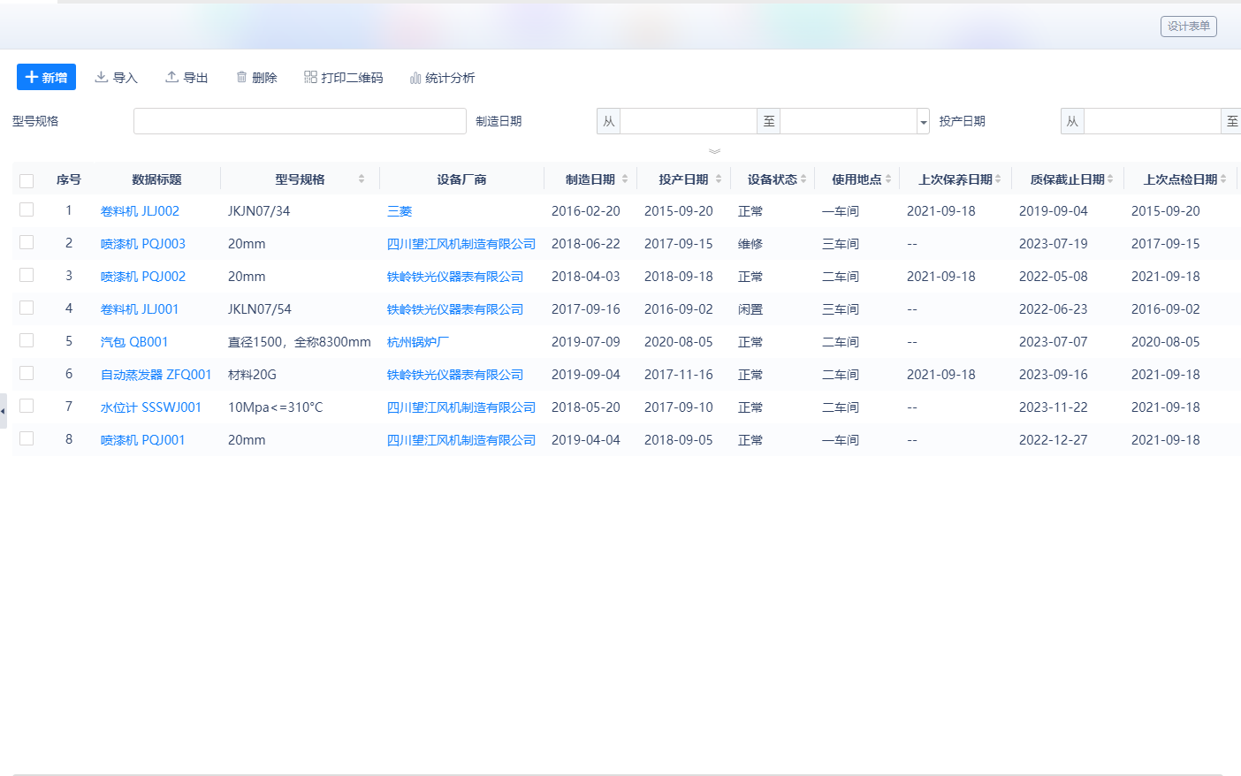
Task: Click 四川望江风机制造有限公司 in row 2
Action: [461, 244]
